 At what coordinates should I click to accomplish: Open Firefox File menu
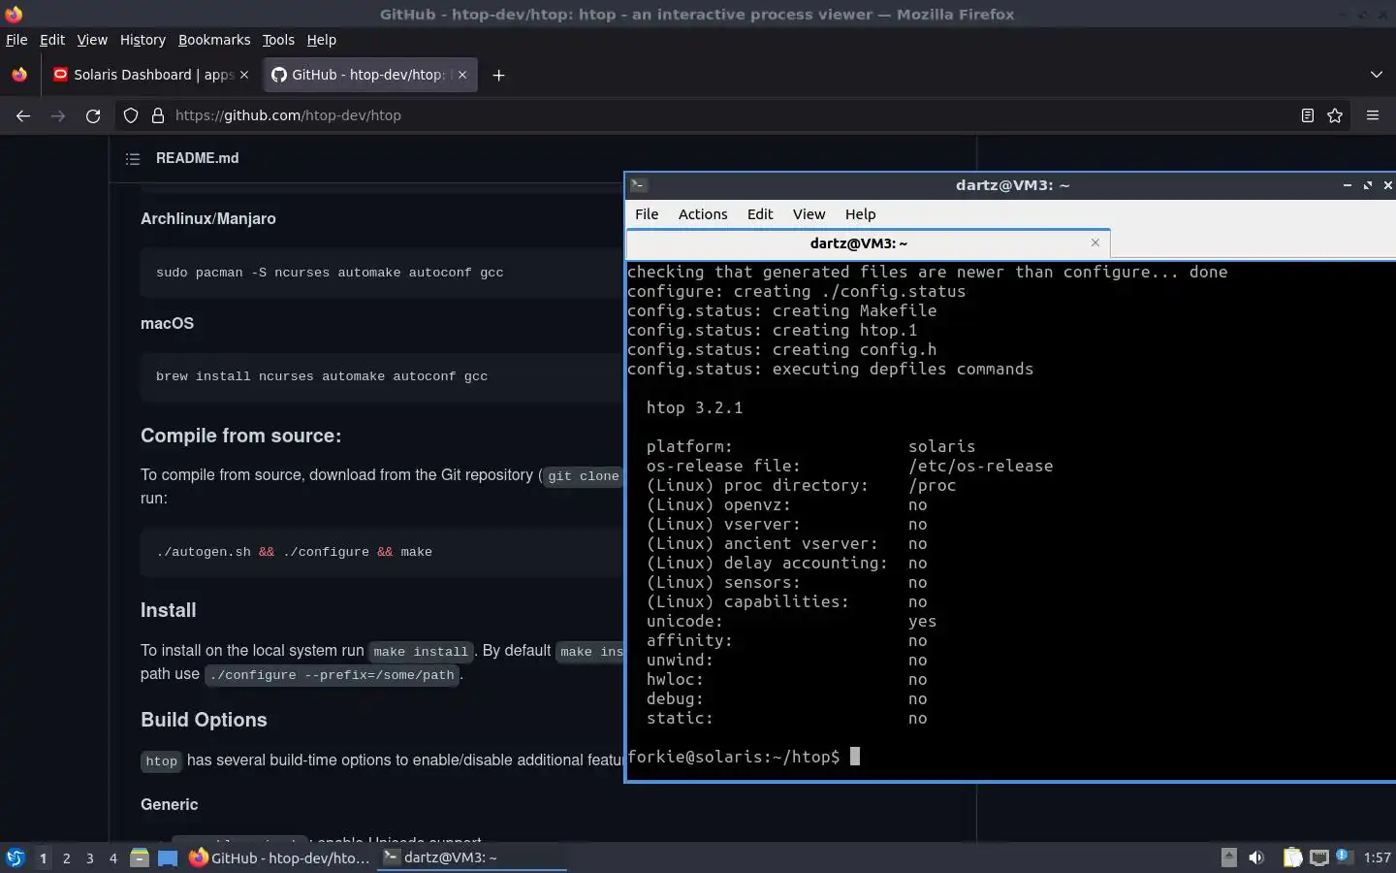point(16,40)
